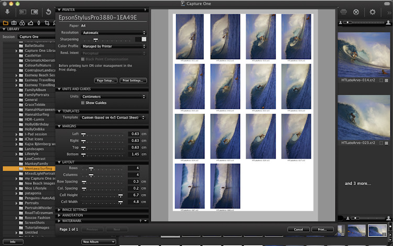
Task: Click the Import images down-arrow icon
Action: click(x=7, y=12)
